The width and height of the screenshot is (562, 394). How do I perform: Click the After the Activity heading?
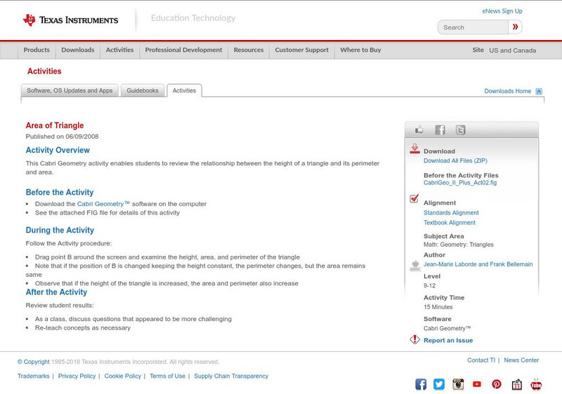tap(56, 292)
